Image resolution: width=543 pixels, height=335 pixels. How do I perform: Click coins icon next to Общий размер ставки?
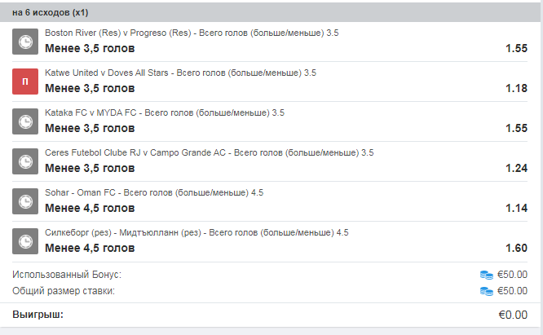coord(487,290)
